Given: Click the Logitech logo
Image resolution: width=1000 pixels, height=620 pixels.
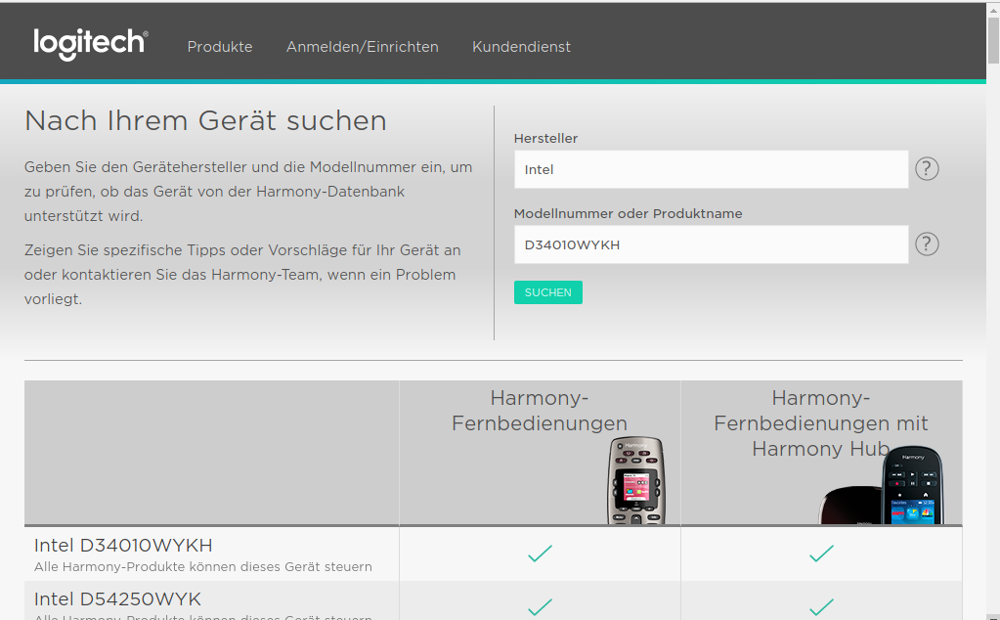Looking at the screenshot, I should tap(91, 44).
